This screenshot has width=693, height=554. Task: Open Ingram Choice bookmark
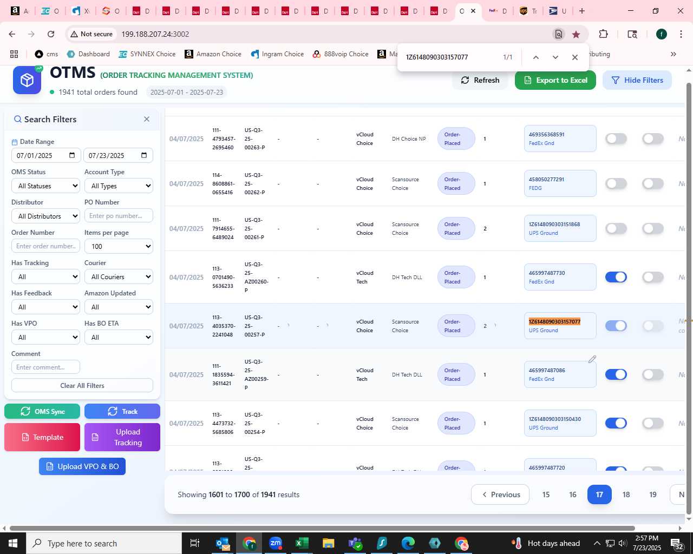pyautogui.click(x=277, y=54)
